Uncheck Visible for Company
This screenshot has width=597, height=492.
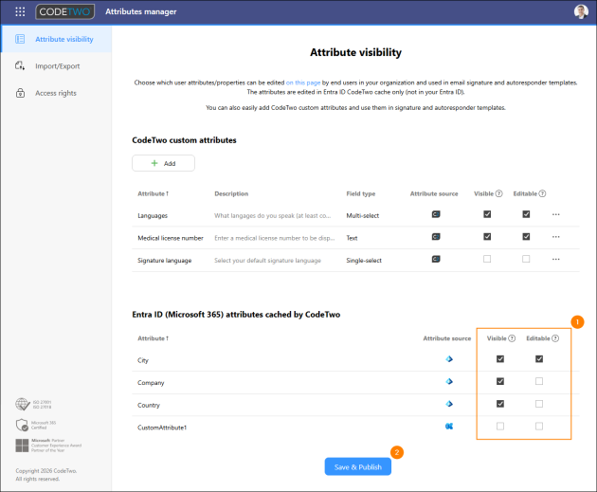click(500, 382)
